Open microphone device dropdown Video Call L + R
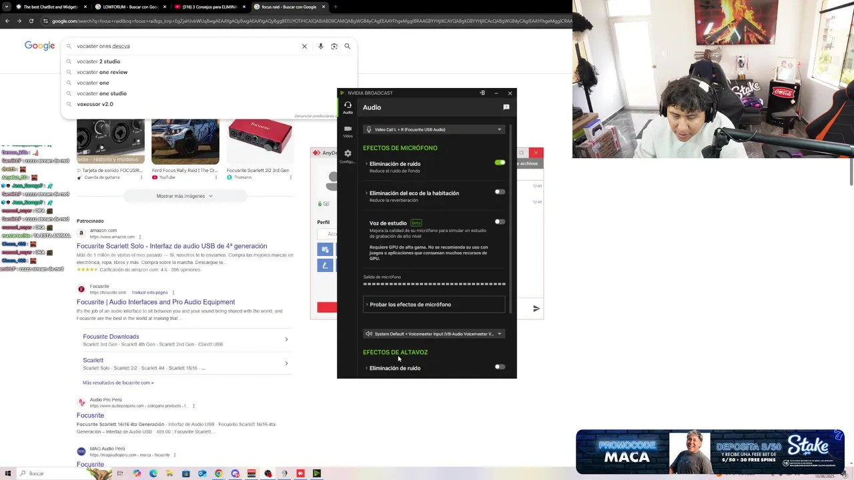The image size is (854, 480). (434, 129)
